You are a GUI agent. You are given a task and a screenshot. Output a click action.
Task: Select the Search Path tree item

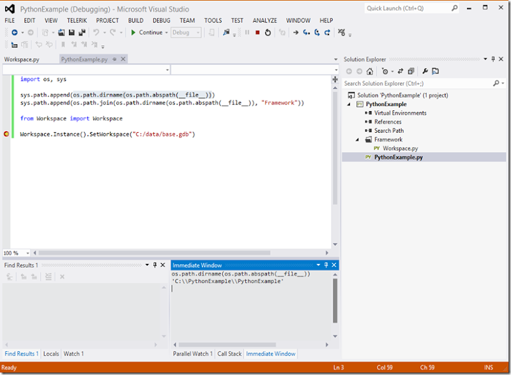(389, 131)
